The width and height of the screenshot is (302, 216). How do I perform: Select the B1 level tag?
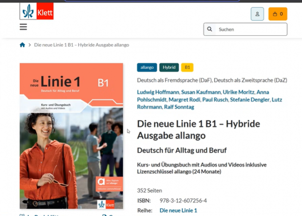(x=187, y=67)
